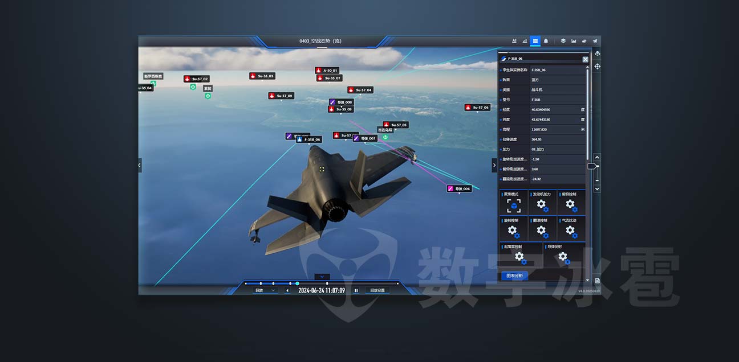Open the 起落架控制 landing gear control tile

pos(520,256)
